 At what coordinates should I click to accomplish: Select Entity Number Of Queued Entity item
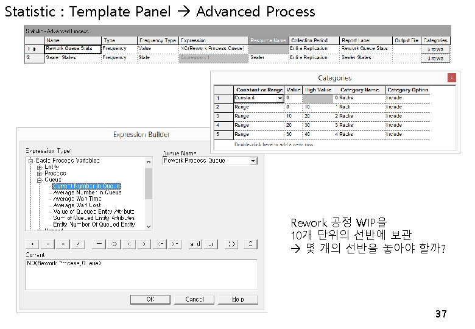[94, 224]
